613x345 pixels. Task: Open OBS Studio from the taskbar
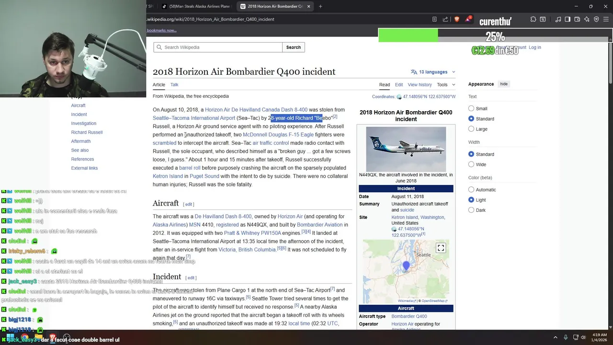(x=67, y=337)
